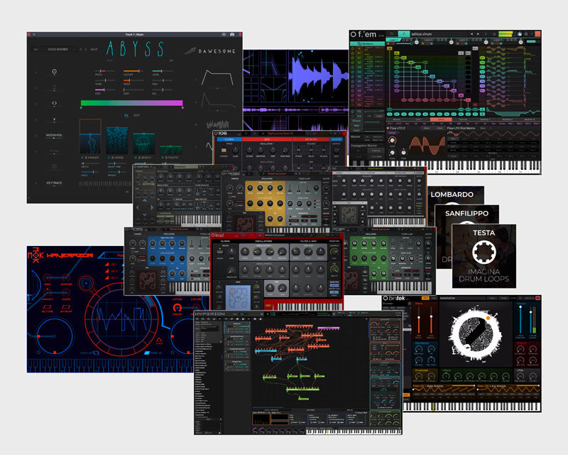The image size is (568, 455).
Task: Click the COLD SHORES preset name in Abyss
Action: [58, 49]
